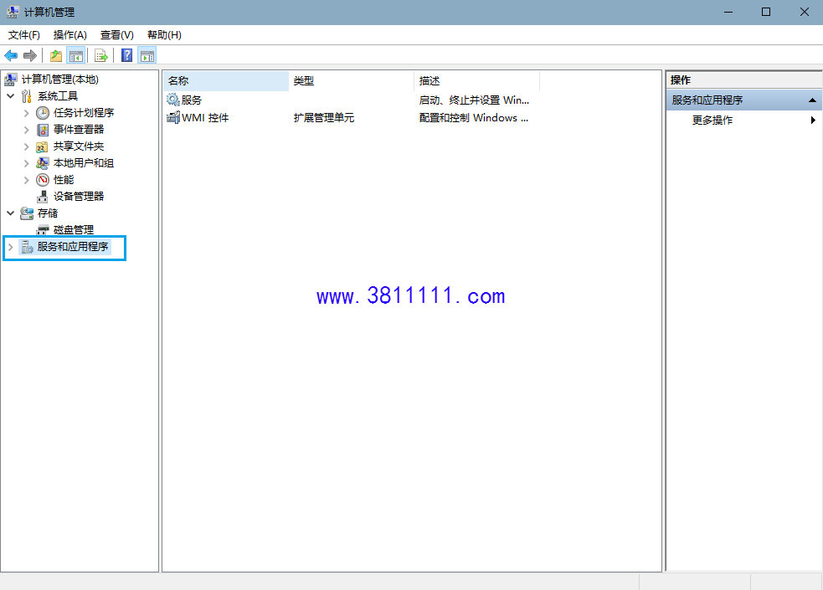Expand the 共享文件夹 node arrow
The image size is (823, 590).
[x=26, y=146]
